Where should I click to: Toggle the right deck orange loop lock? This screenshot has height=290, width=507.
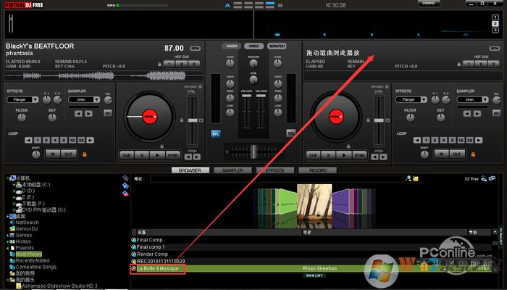[474, 154]
